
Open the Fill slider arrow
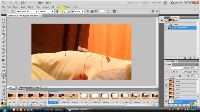[x=197, y=76]
